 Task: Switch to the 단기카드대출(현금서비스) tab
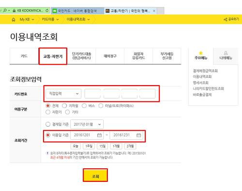81,56
